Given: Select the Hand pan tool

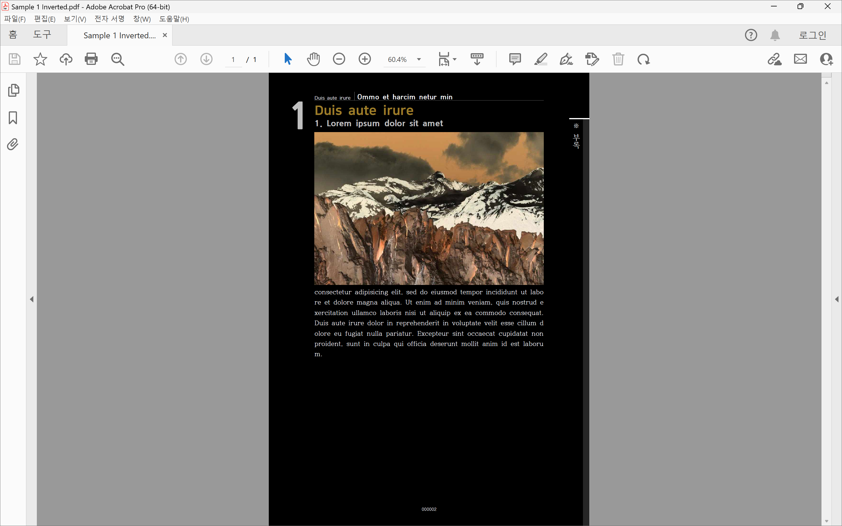Looking at the screenshot, I should coord(313,59).
